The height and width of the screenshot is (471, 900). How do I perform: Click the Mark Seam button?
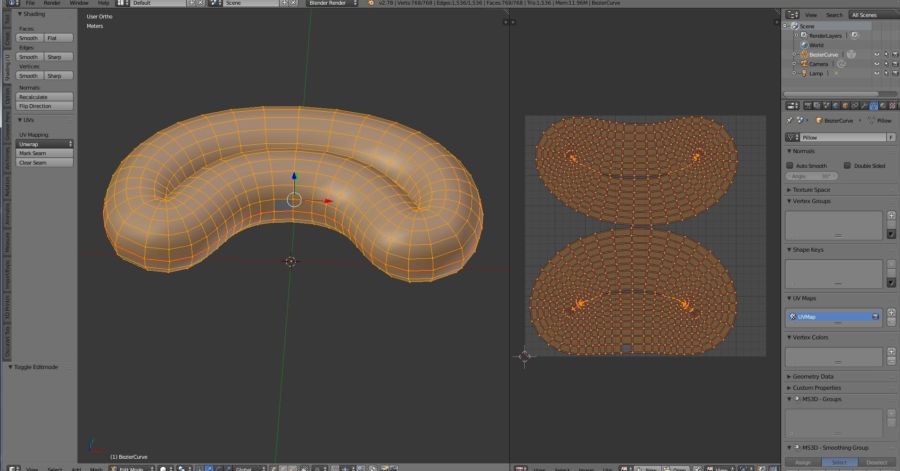[45, 153]
